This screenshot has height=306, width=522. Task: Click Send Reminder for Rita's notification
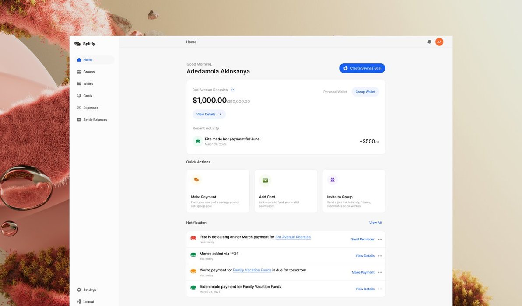(363, 239)
